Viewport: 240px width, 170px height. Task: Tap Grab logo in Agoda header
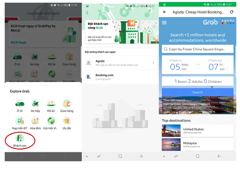pyautogui.click(x=210, y=22)
